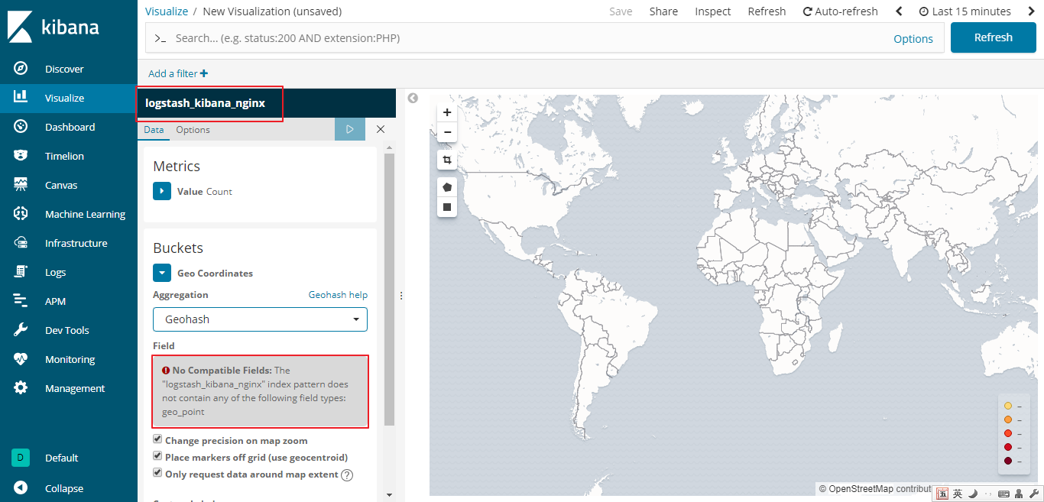The image size is (1044, 502).
Task: Open Management gear icon
Action: click(x=21, y=388)
